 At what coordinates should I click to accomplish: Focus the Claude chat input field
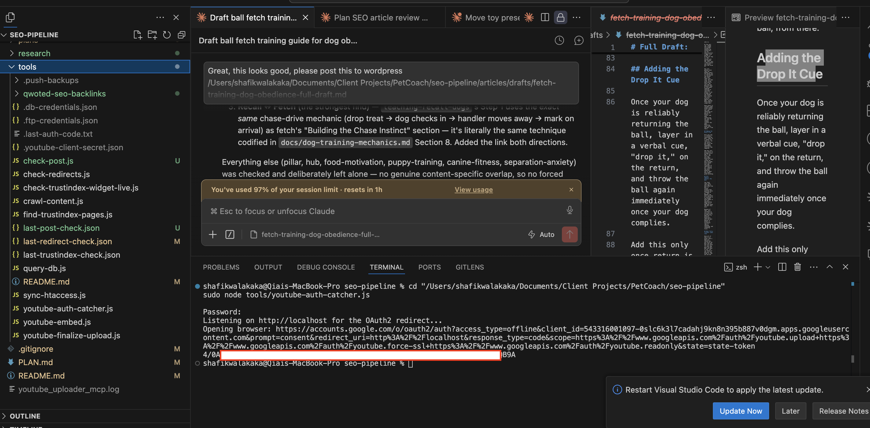point(385,211)
